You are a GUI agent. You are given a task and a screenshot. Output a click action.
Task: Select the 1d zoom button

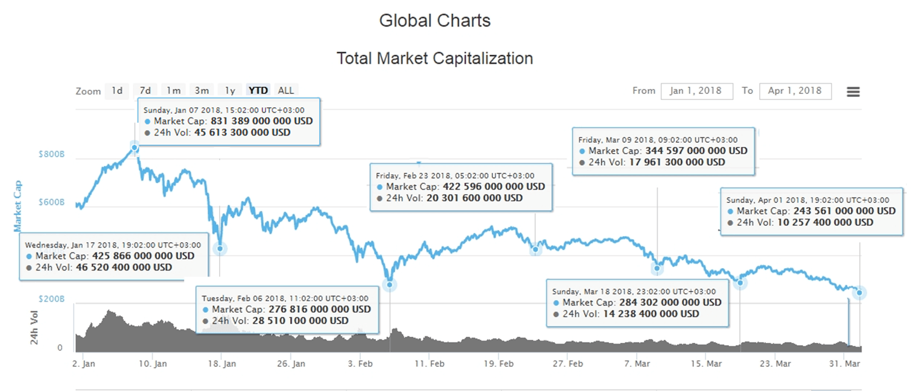point(117,90)
